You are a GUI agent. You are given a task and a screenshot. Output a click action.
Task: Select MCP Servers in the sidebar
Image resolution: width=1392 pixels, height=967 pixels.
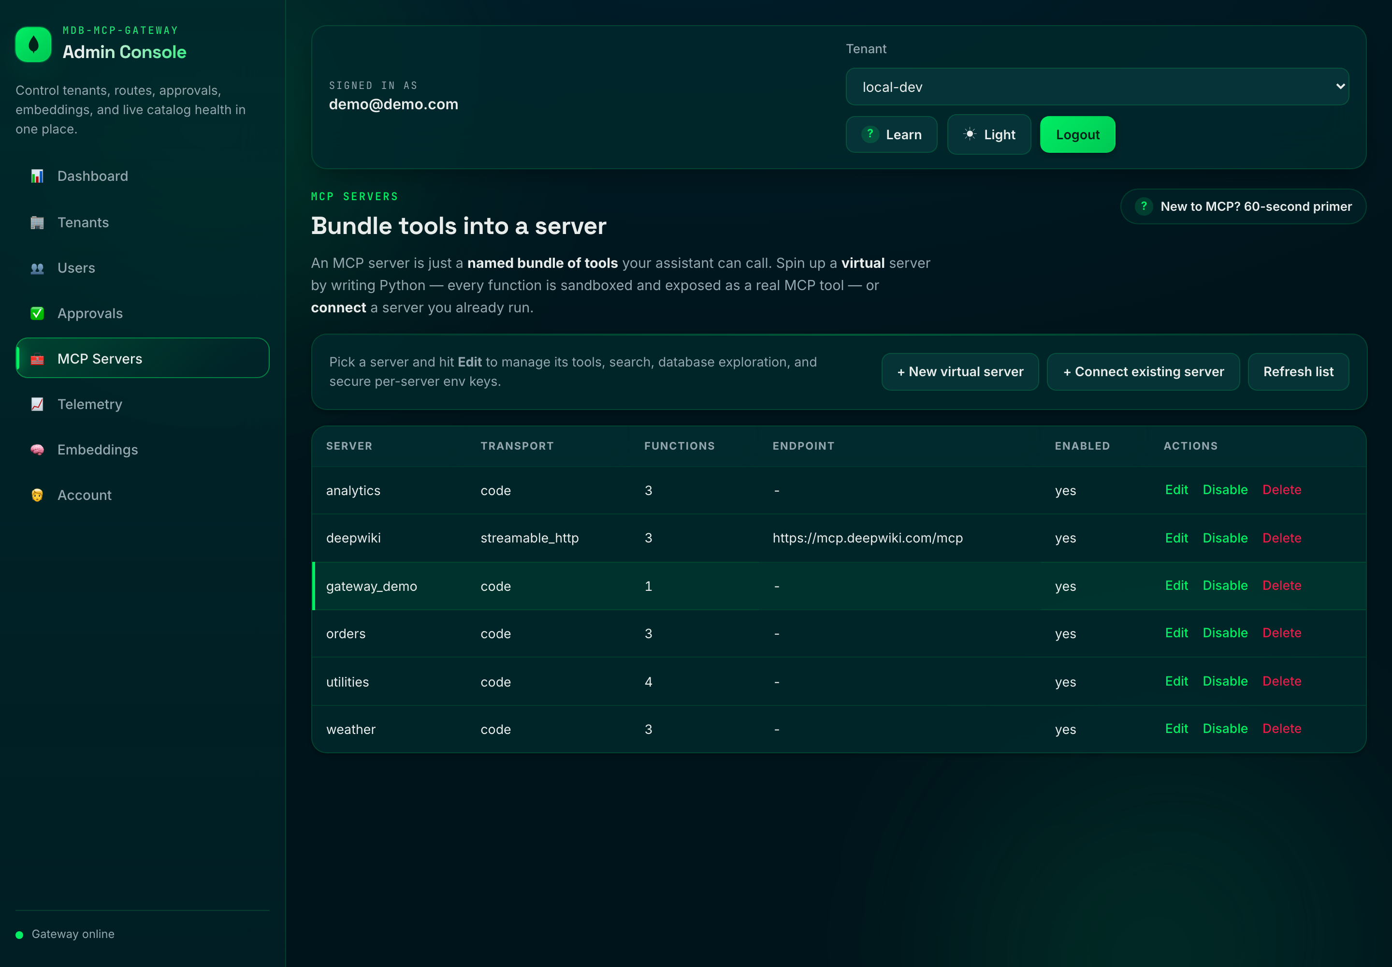(x=143, y=358)
